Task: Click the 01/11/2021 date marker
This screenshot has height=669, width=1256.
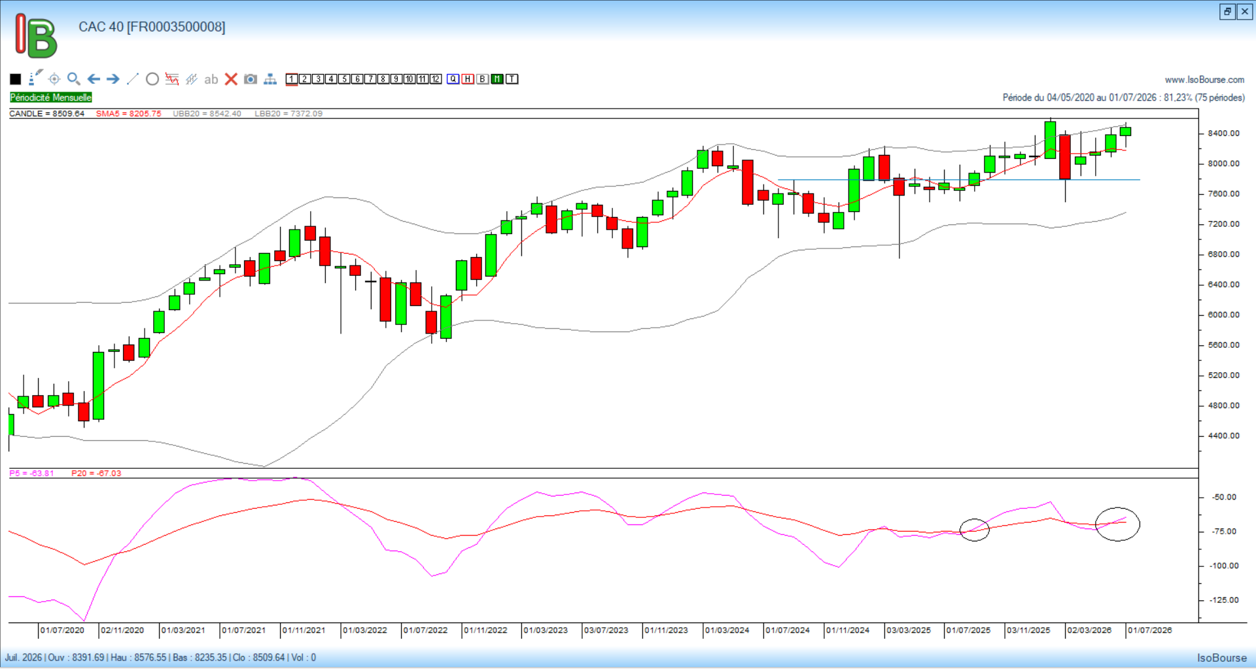Action: (x=304, y=630)
